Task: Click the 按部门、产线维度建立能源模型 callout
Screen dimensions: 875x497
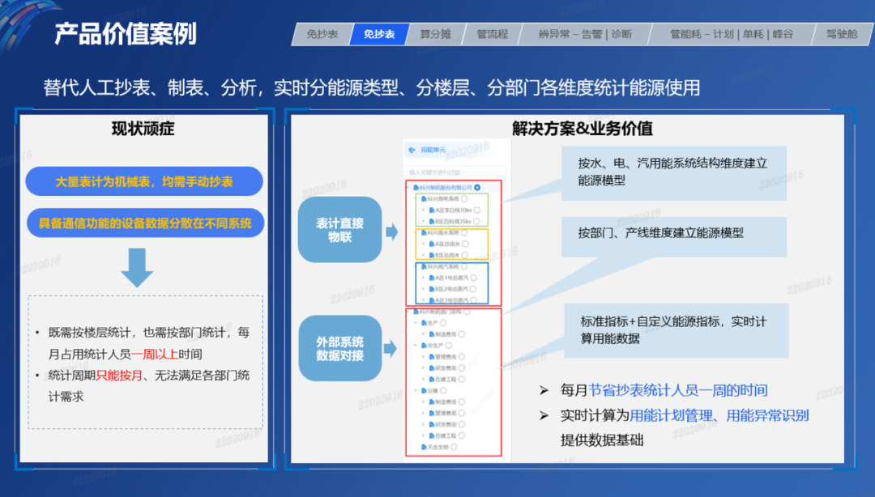Action: 674,236
